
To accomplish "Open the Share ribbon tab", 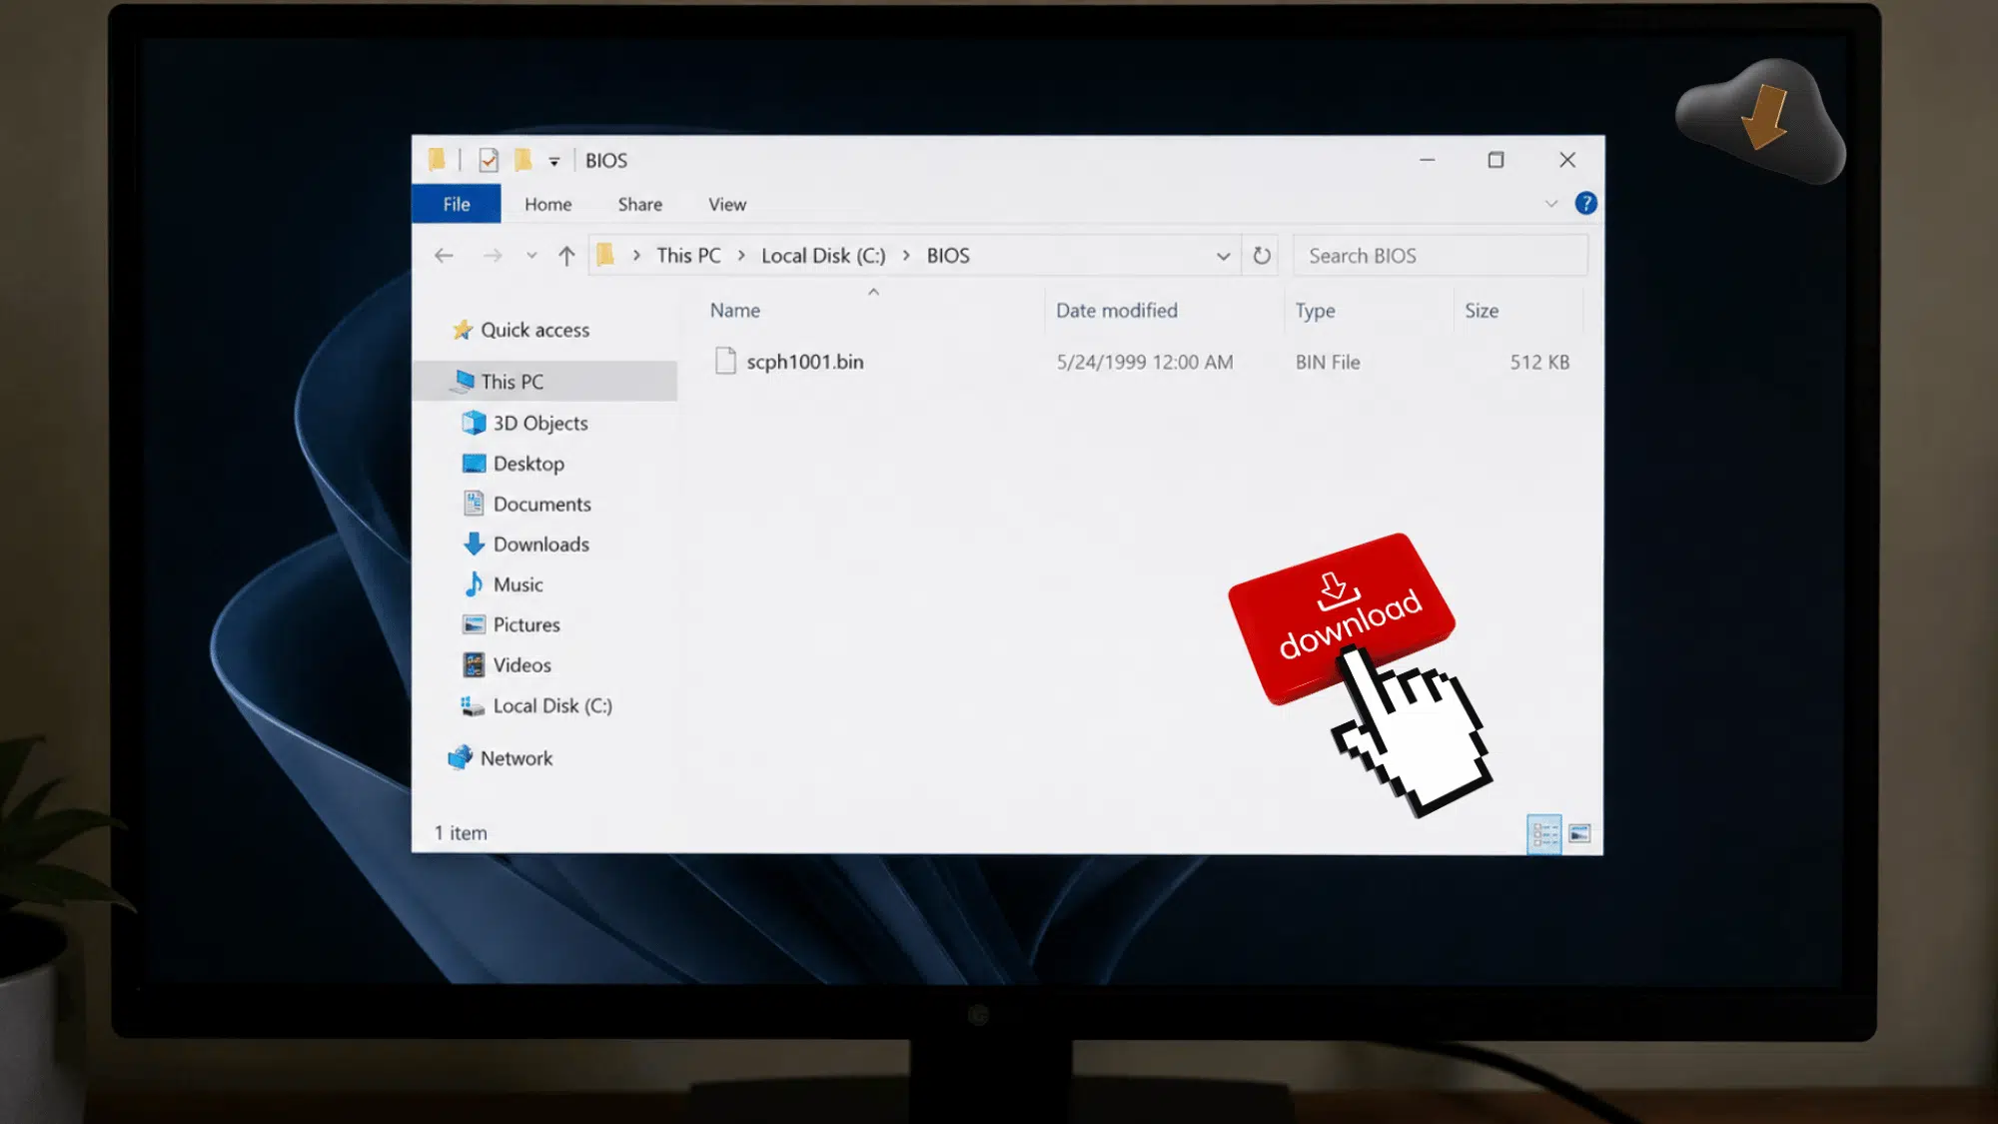I will click(640, 204).
